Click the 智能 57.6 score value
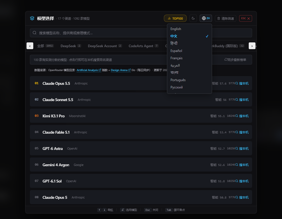282x219 pixels. (x=219, y=83)
